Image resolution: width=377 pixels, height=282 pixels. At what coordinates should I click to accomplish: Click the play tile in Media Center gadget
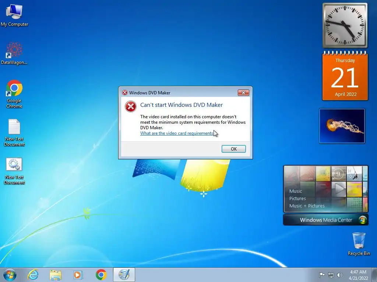339,189
